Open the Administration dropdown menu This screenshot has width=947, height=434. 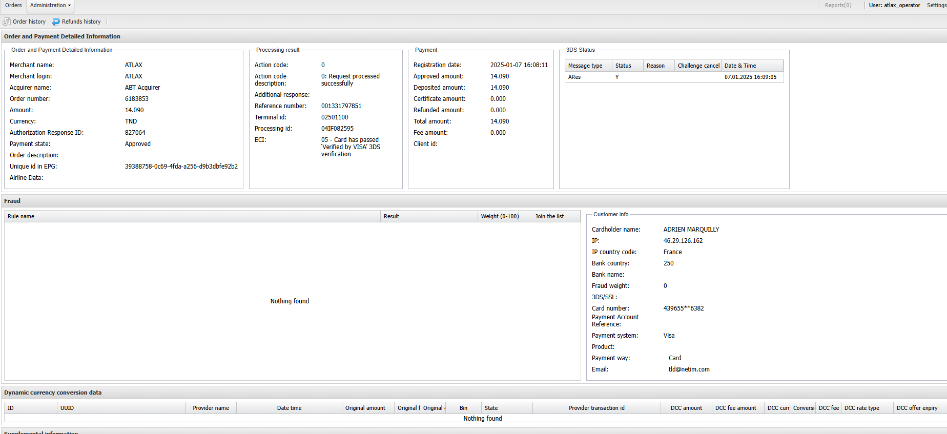pos(50,6)
